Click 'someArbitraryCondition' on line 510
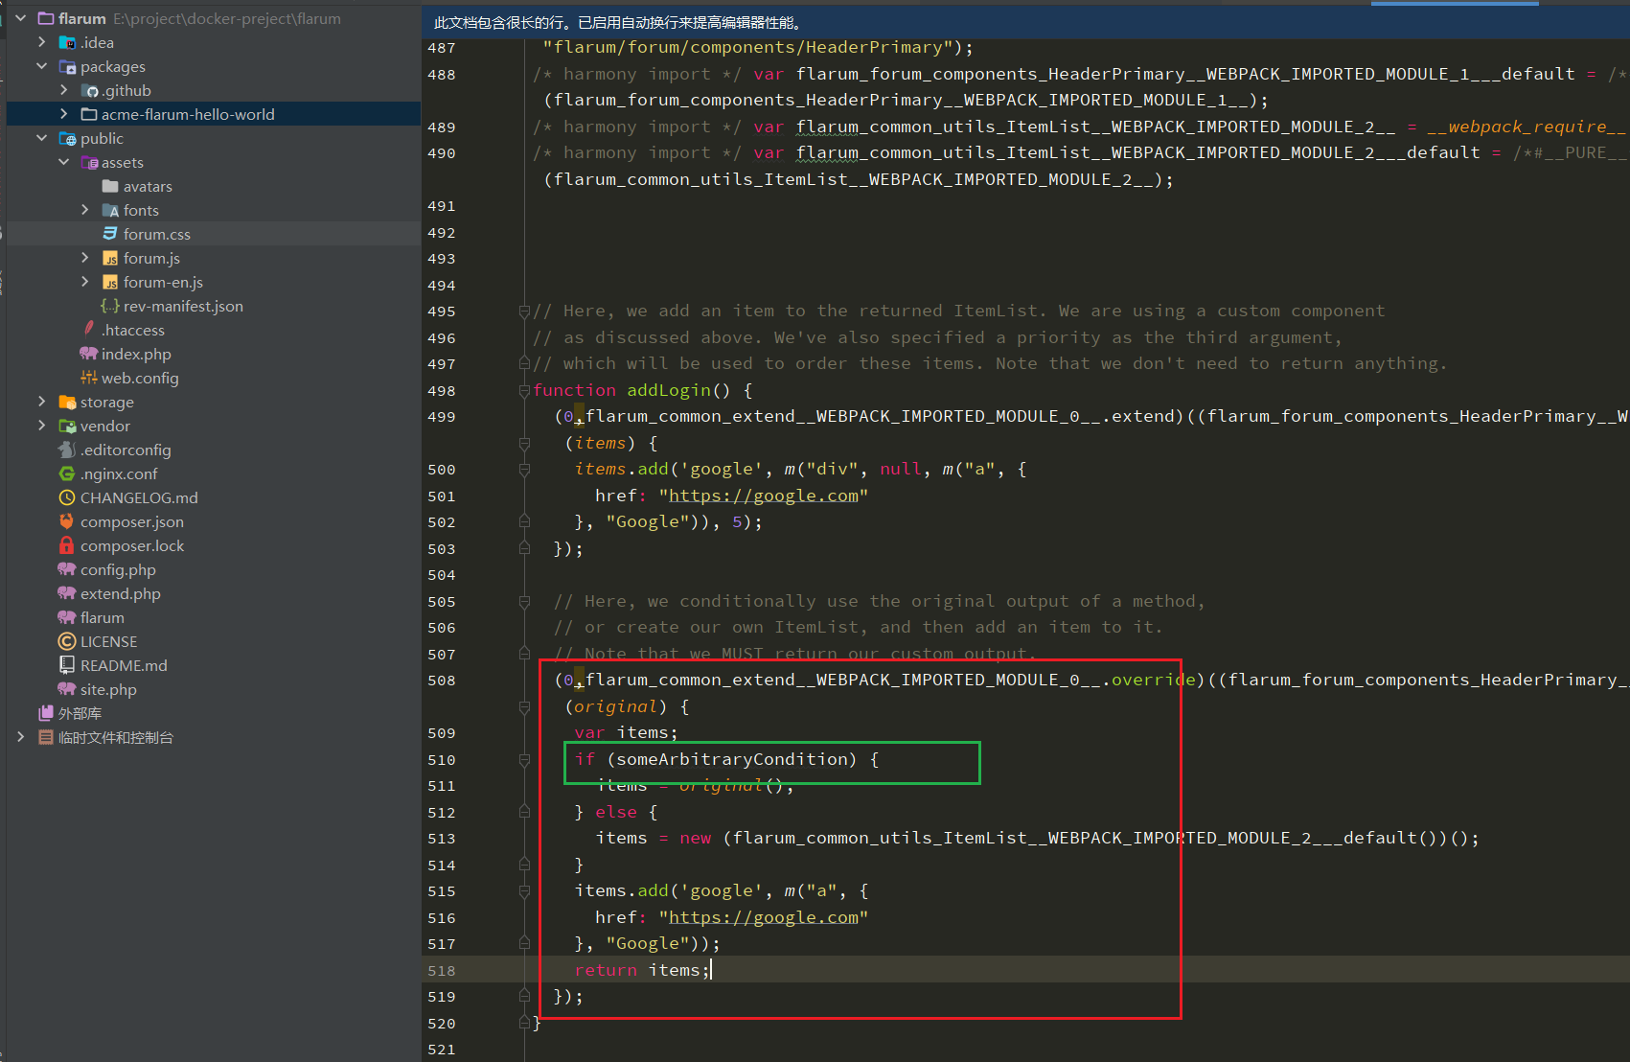Image resolution: width=1630 pixels, height=1062 pixels. (x=732, y=759)
